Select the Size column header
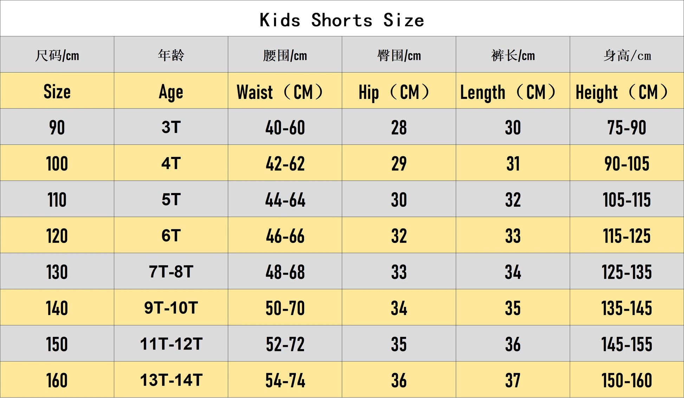 (x=57, y=91)
